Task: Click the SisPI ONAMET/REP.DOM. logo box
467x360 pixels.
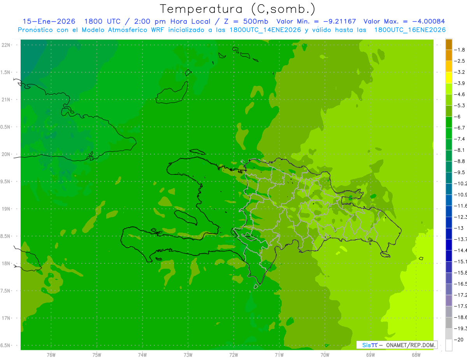Action: coord(397,345)
